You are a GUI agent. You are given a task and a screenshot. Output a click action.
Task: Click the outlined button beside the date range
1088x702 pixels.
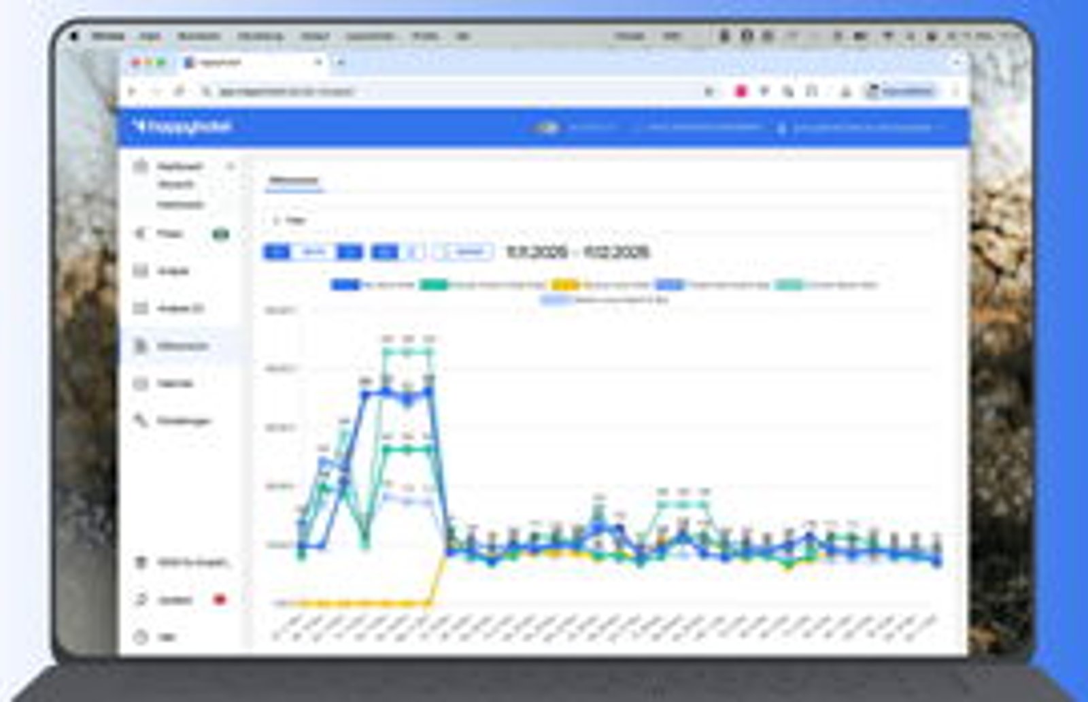pyautogui.click(x=464, y=252)
